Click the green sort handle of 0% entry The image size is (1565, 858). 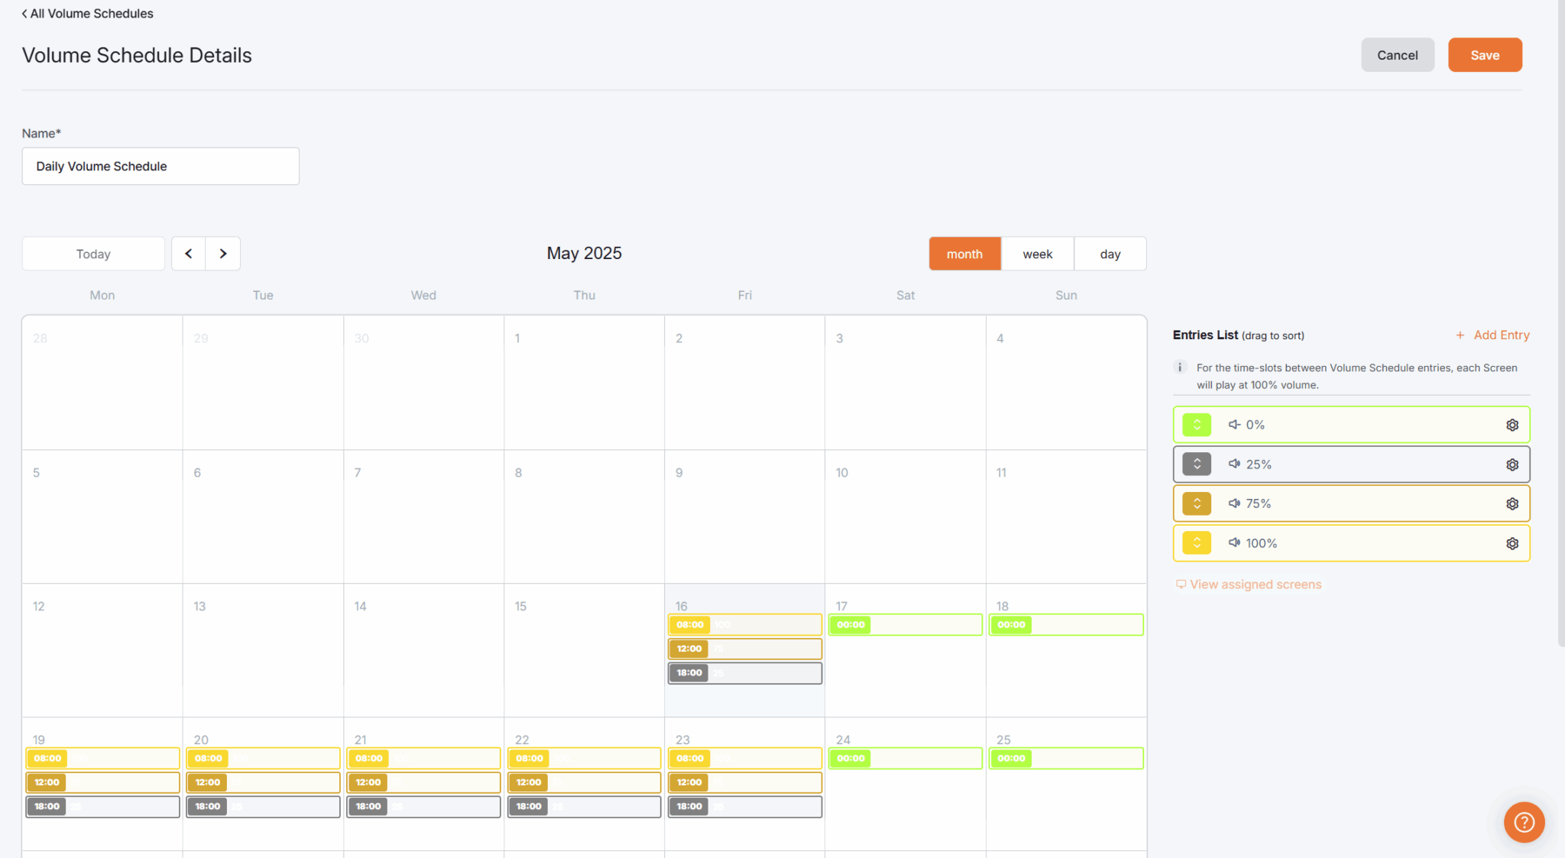pos(1197,425)
